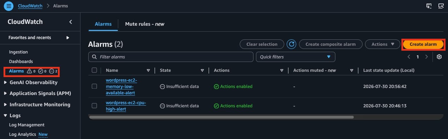Click the far-right top bar screen icon
This screenshot has width=448, height=139.
(x=441, y=6)
